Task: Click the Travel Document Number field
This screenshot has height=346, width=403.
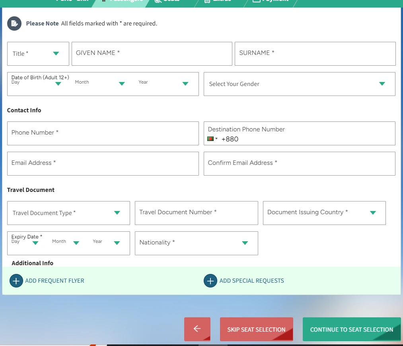Action: [x=197, y=213]
